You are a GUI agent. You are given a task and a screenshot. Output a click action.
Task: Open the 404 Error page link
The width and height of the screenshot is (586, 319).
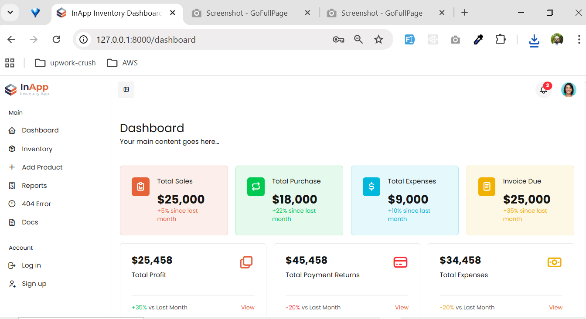36,204
